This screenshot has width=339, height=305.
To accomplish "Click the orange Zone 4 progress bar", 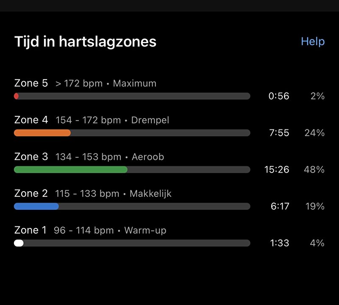I will 42,133.
